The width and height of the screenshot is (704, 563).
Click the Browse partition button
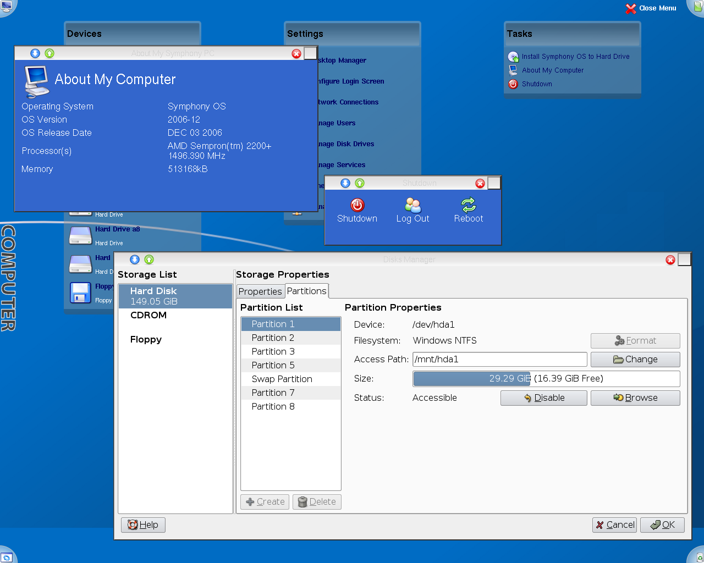tap(635, 398)
